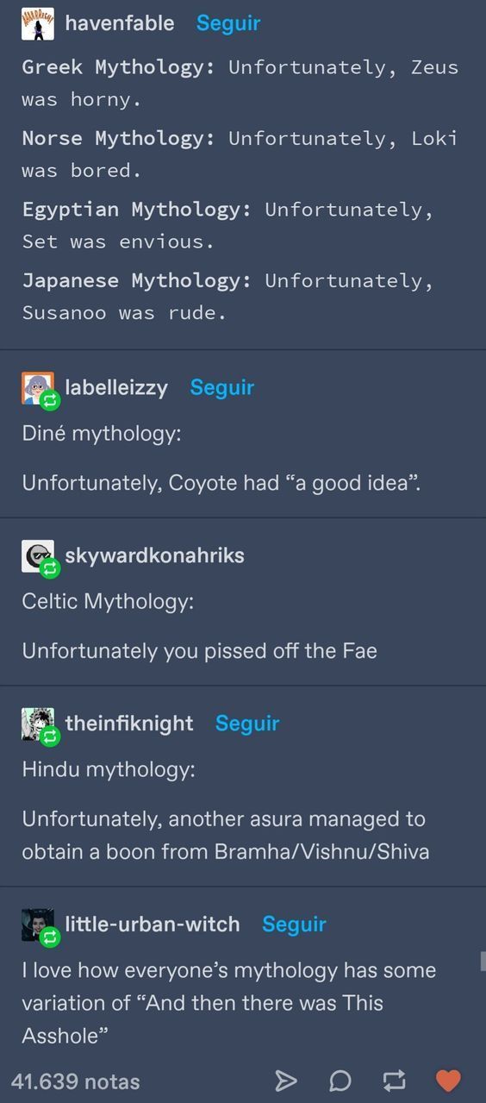View the 41.639 notas count
This screenshot has width=486, height=1103.
pyautogui.click(x=76, y=1081)
